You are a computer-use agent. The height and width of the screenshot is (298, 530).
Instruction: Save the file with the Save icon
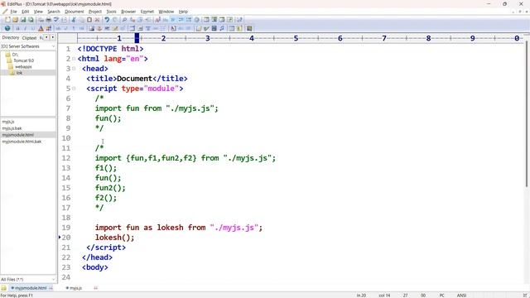click(23, 20)
